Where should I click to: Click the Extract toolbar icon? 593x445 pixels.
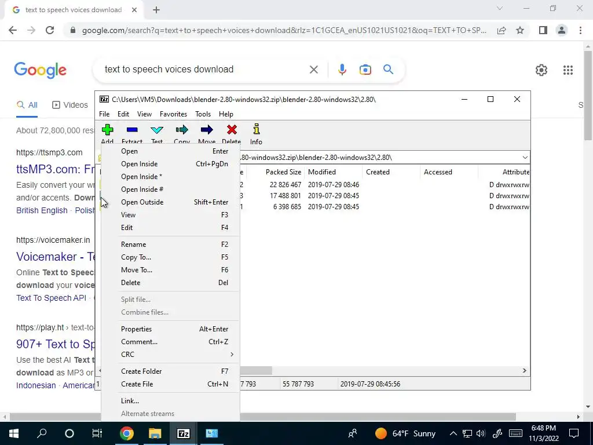[132, 130]
